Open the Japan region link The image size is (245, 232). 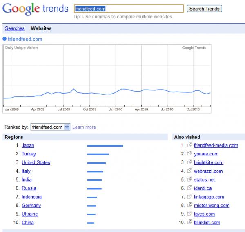pos(28,145)
